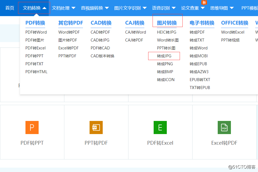Choose CAD转JPG option

pos(100,40)
